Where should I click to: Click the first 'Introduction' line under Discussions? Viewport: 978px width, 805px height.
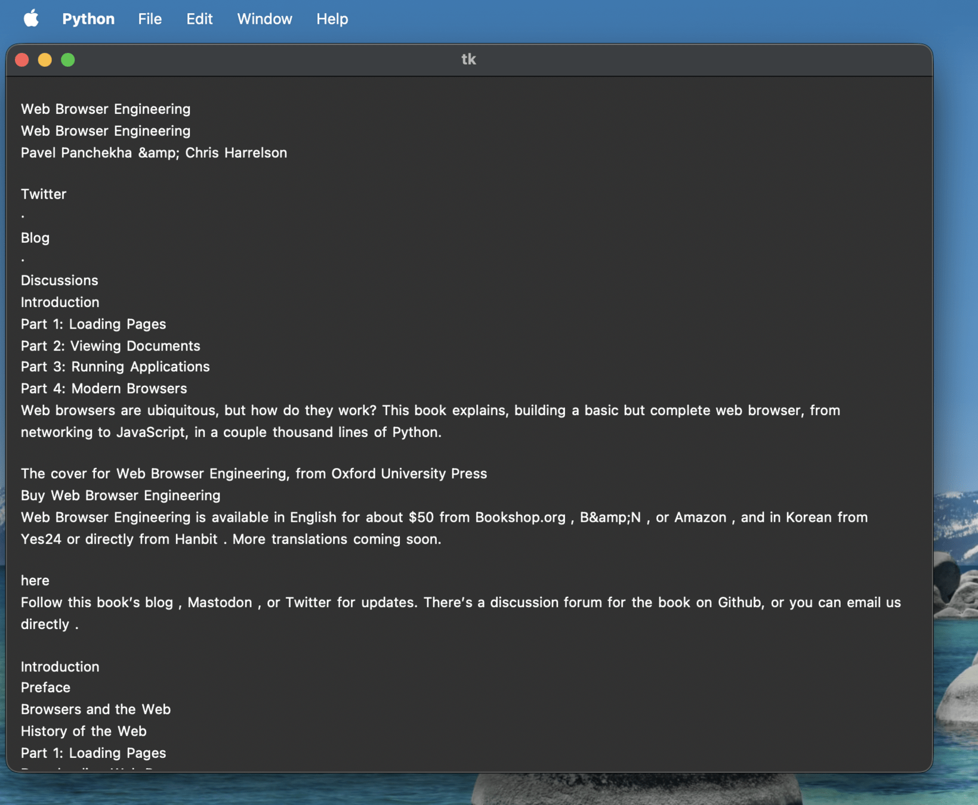click(x=60, y=302)
